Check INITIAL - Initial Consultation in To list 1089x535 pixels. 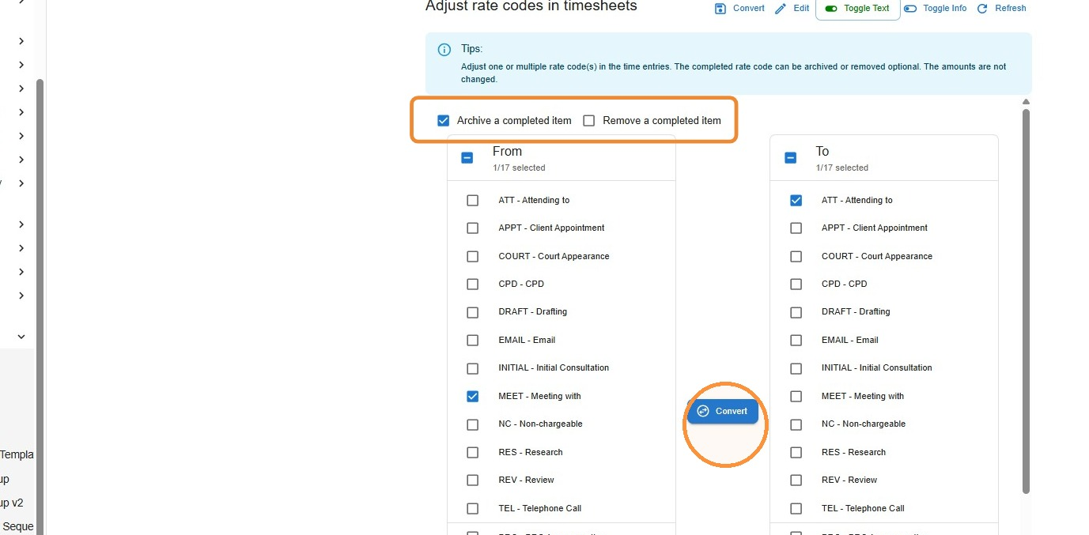pos(796,368)
